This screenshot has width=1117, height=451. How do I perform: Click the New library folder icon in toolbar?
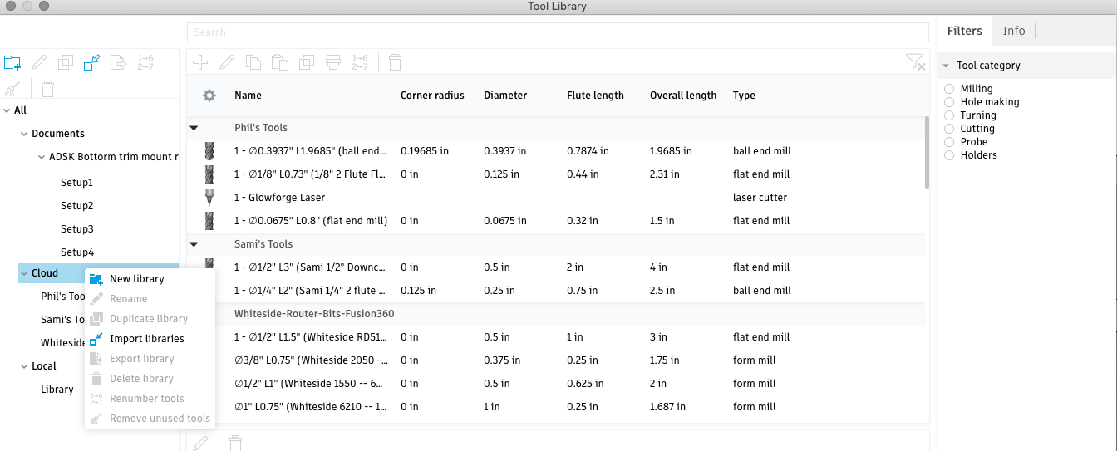[12, 62]
